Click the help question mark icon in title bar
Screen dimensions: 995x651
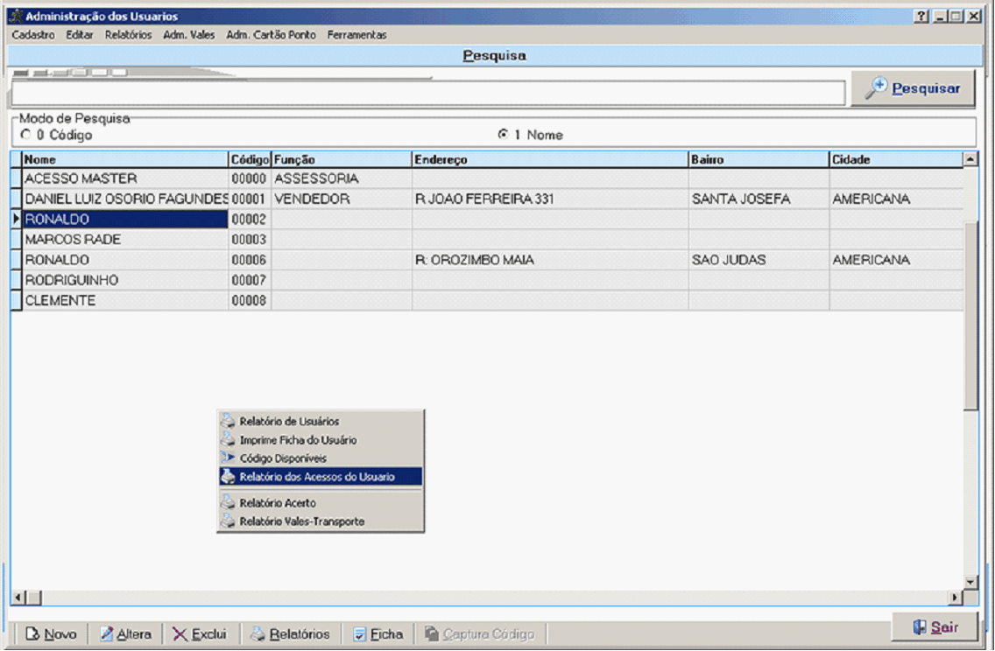[x=921, y=17]
